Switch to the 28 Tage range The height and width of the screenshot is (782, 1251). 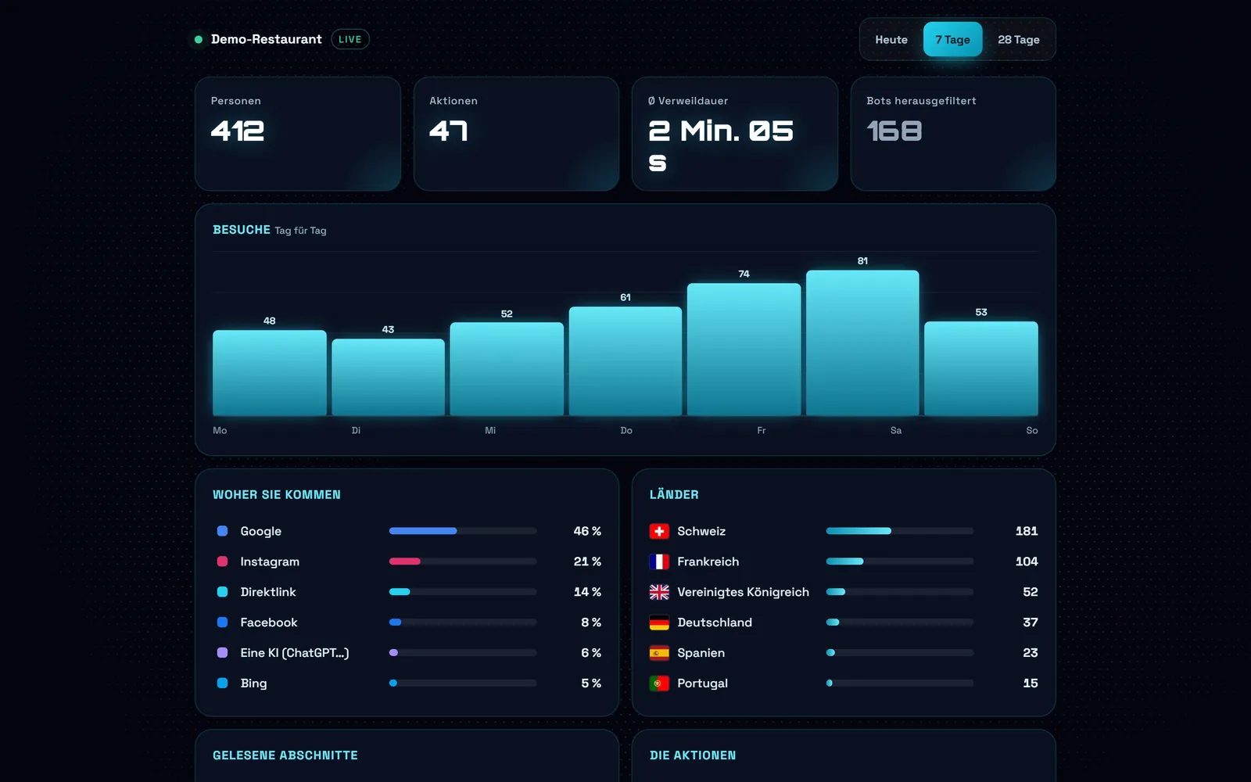[x=1018, y=39]
